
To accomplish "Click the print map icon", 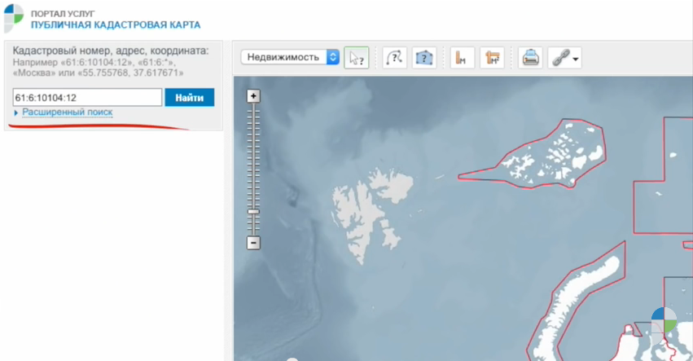I will (x=530, y=58).
